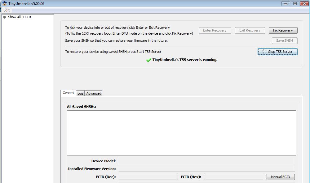Click the 'To restore your device' instruction text
The image size is (310, 183).
(113, 52)
